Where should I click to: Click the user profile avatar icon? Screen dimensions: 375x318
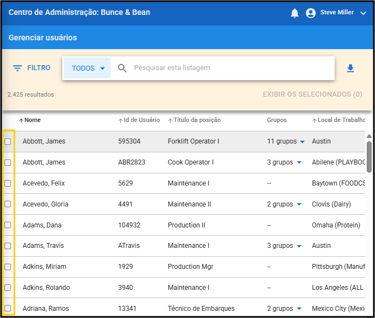[x=310, y=13]
